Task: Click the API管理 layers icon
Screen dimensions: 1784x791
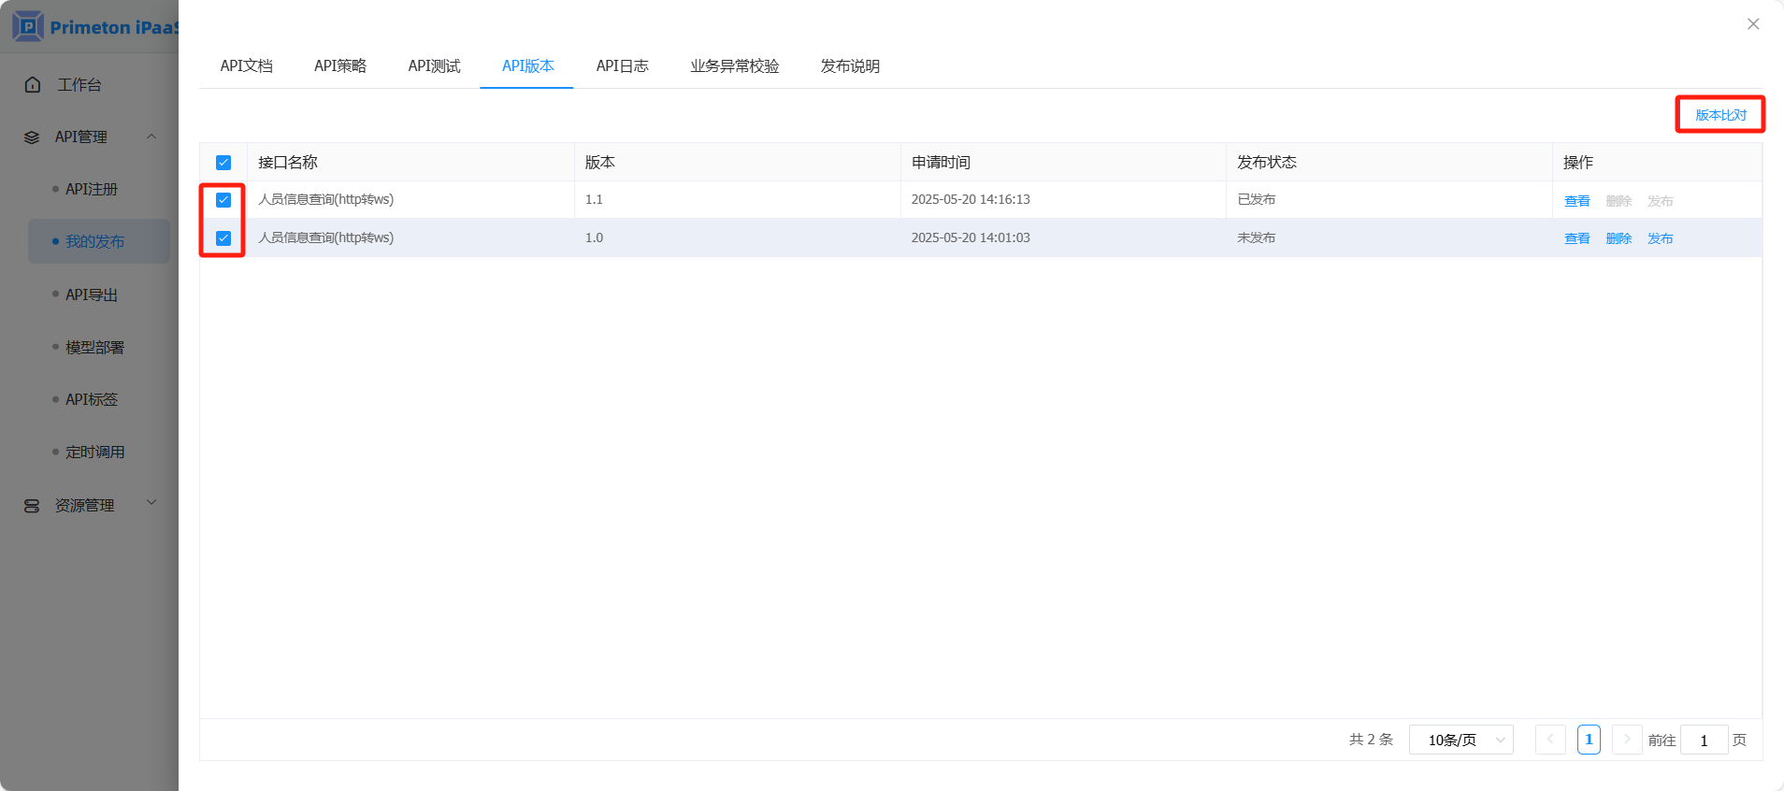Action: pos(32,137)
